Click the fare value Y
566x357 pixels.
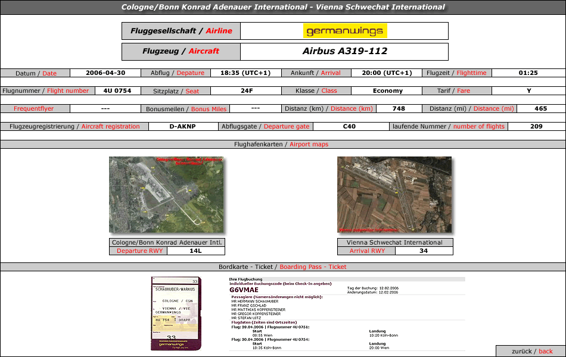coord(529,91)
